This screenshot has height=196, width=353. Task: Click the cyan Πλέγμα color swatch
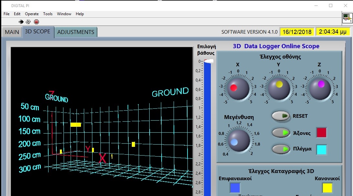click(322, 150)
